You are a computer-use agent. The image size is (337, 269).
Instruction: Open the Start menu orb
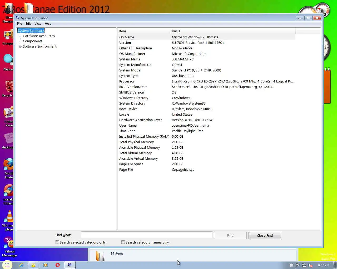pyautogui.click(x=7, y=265)
